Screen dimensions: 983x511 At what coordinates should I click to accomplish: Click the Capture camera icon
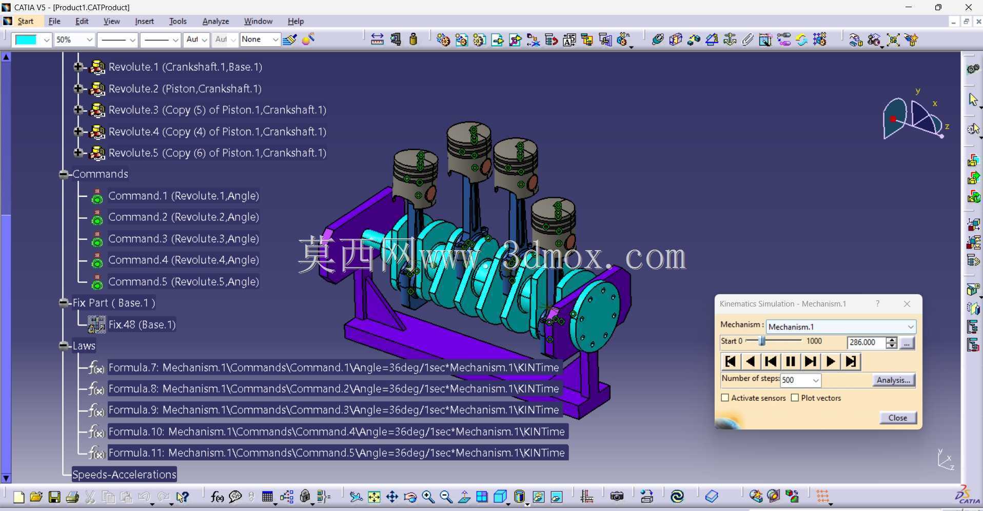[617, 497]
